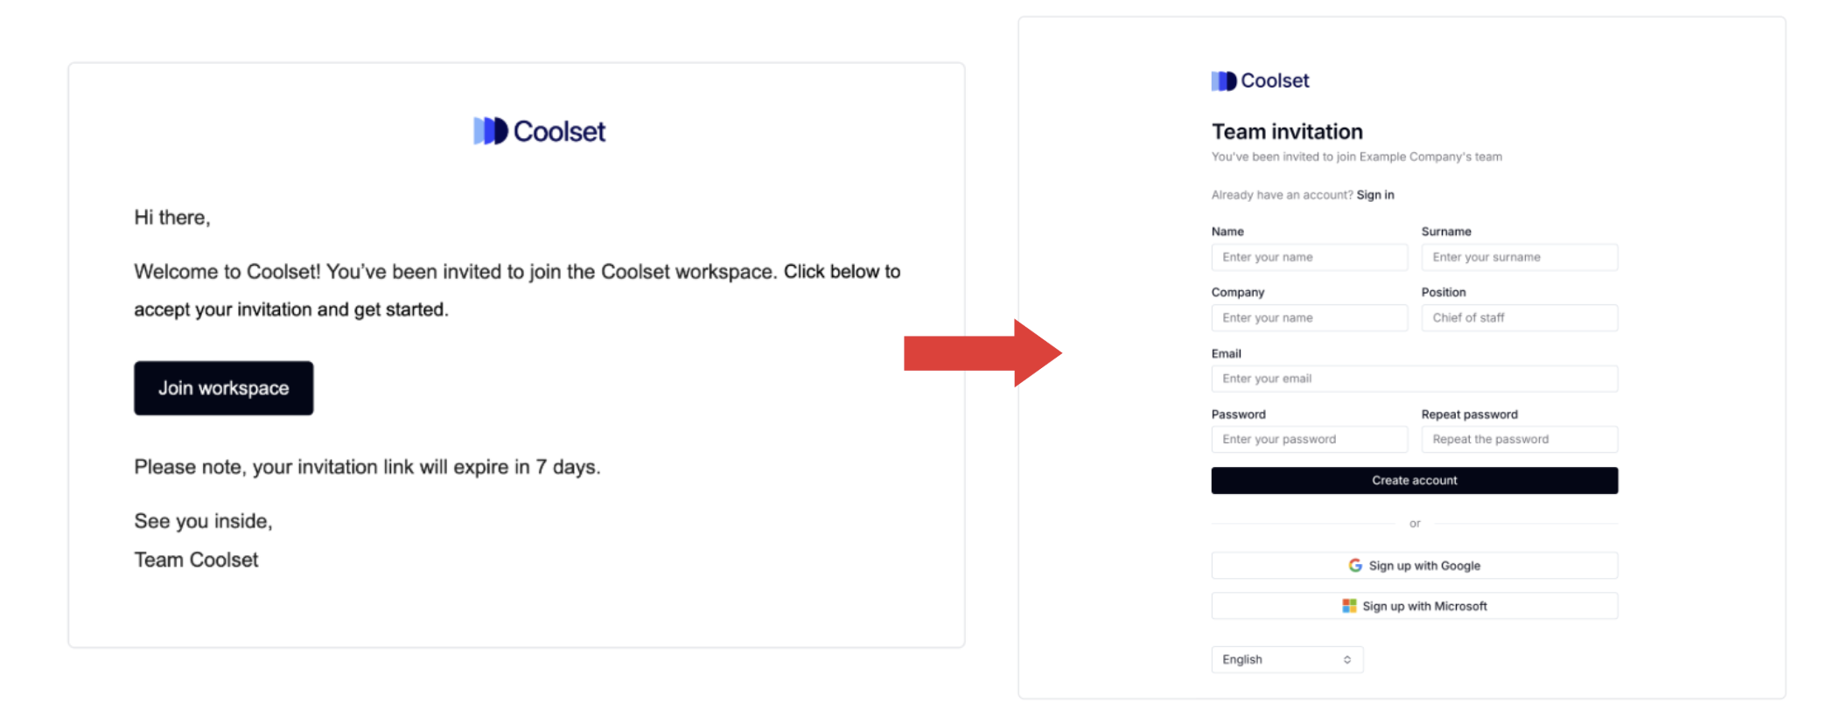This screenshot has height=717, width=1846.
Task: Click the Google logo icon
Action: pyautogui.click(x=1354, y=566)
